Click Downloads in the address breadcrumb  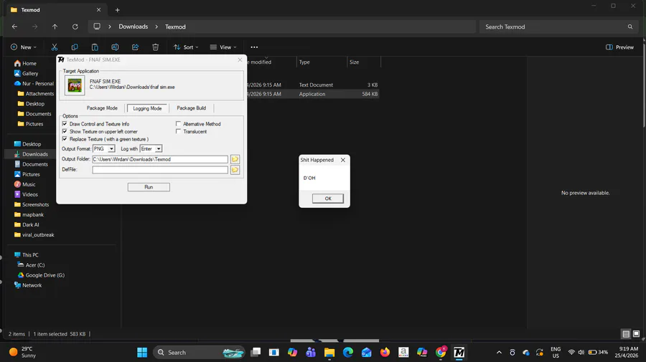[x=133, y=27]
